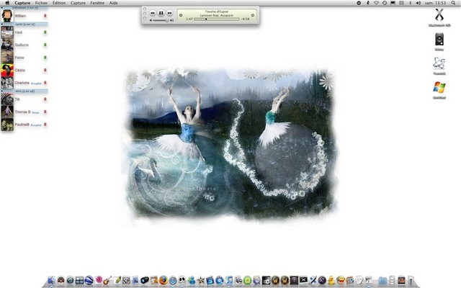Click William's cartoon avatar thumbnail
Screen dimensions: 461x288
(x=7, y=16)
